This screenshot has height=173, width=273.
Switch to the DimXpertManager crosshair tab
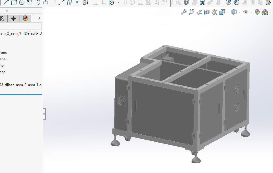pos(14,18)
